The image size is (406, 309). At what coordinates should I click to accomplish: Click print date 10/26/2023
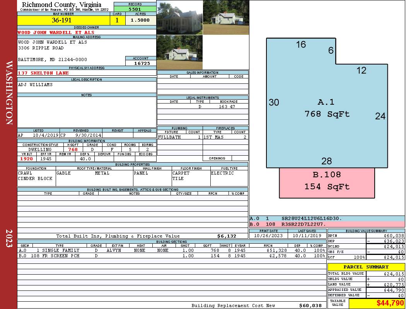click(x=268, y=236)
